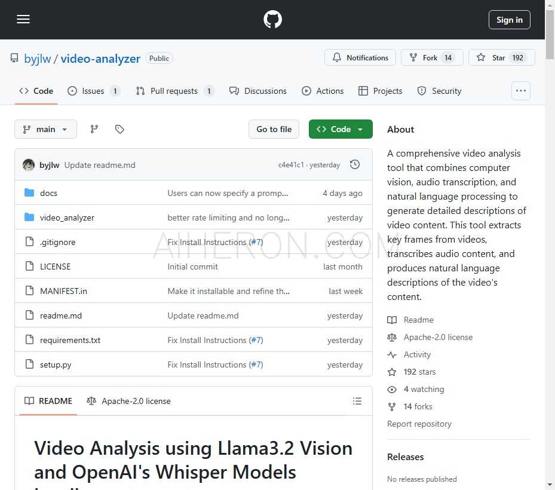Switch to the Code tab
Viewport: 555px width, 490px height.
36,91
